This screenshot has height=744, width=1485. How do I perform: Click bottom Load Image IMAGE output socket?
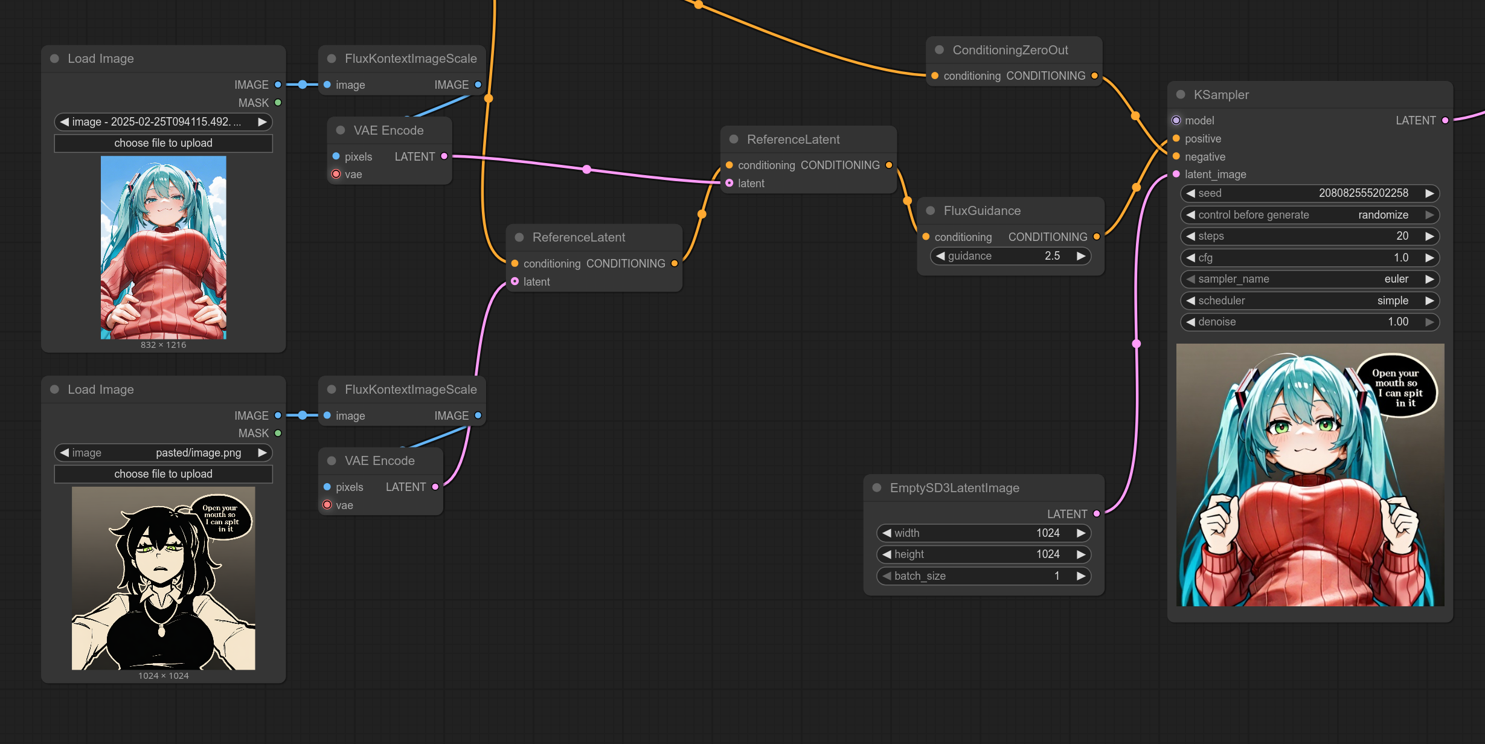pyautogui.click(x=278, y=415)
